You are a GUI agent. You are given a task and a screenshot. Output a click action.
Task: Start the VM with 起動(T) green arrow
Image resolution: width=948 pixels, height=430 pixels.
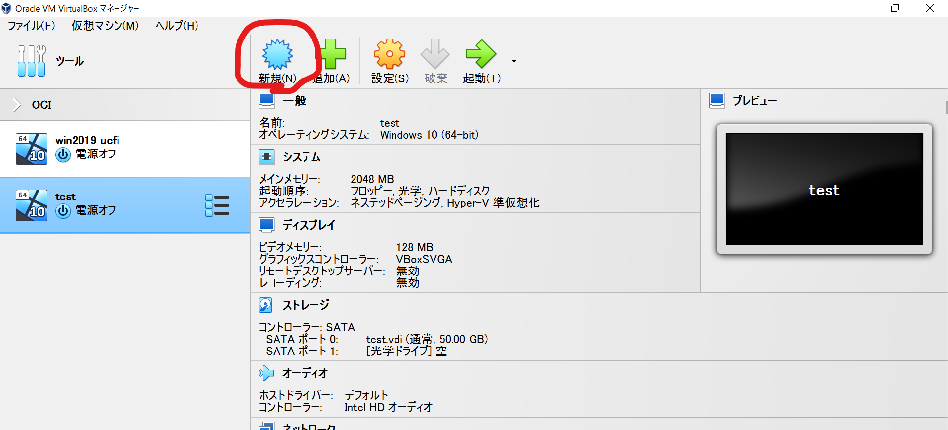click(481, 54)
